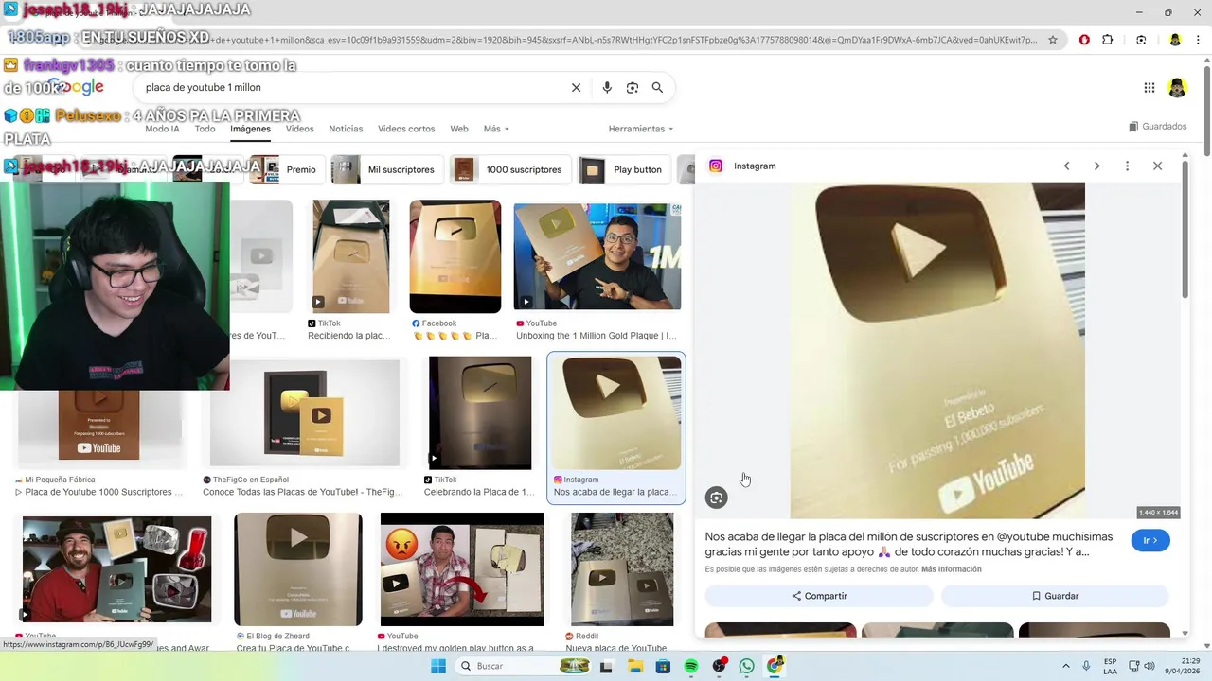Go to previous image in preview panel
Screen dimensions: 1212x681
1067,166
